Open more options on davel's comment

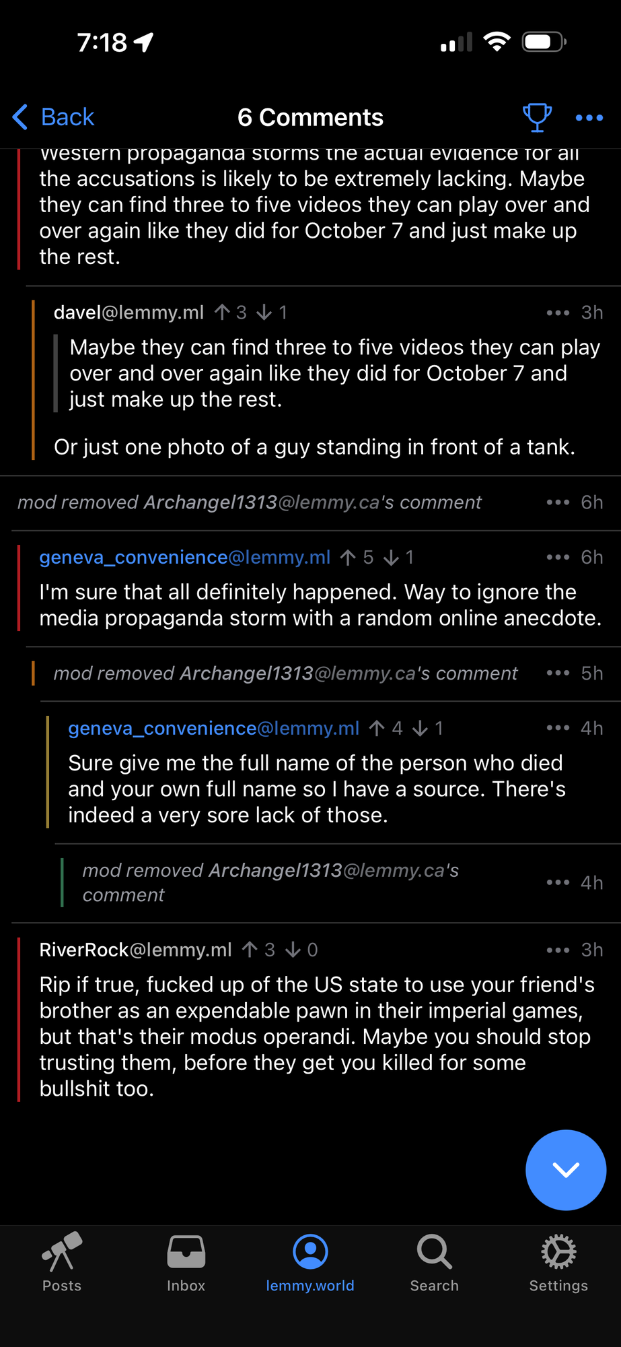pos(558,313)
